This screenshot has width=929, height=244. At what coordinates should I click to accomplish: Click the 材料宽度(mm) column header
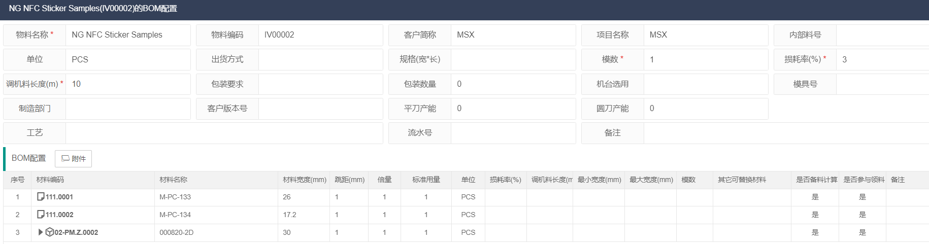click(304, 180)
